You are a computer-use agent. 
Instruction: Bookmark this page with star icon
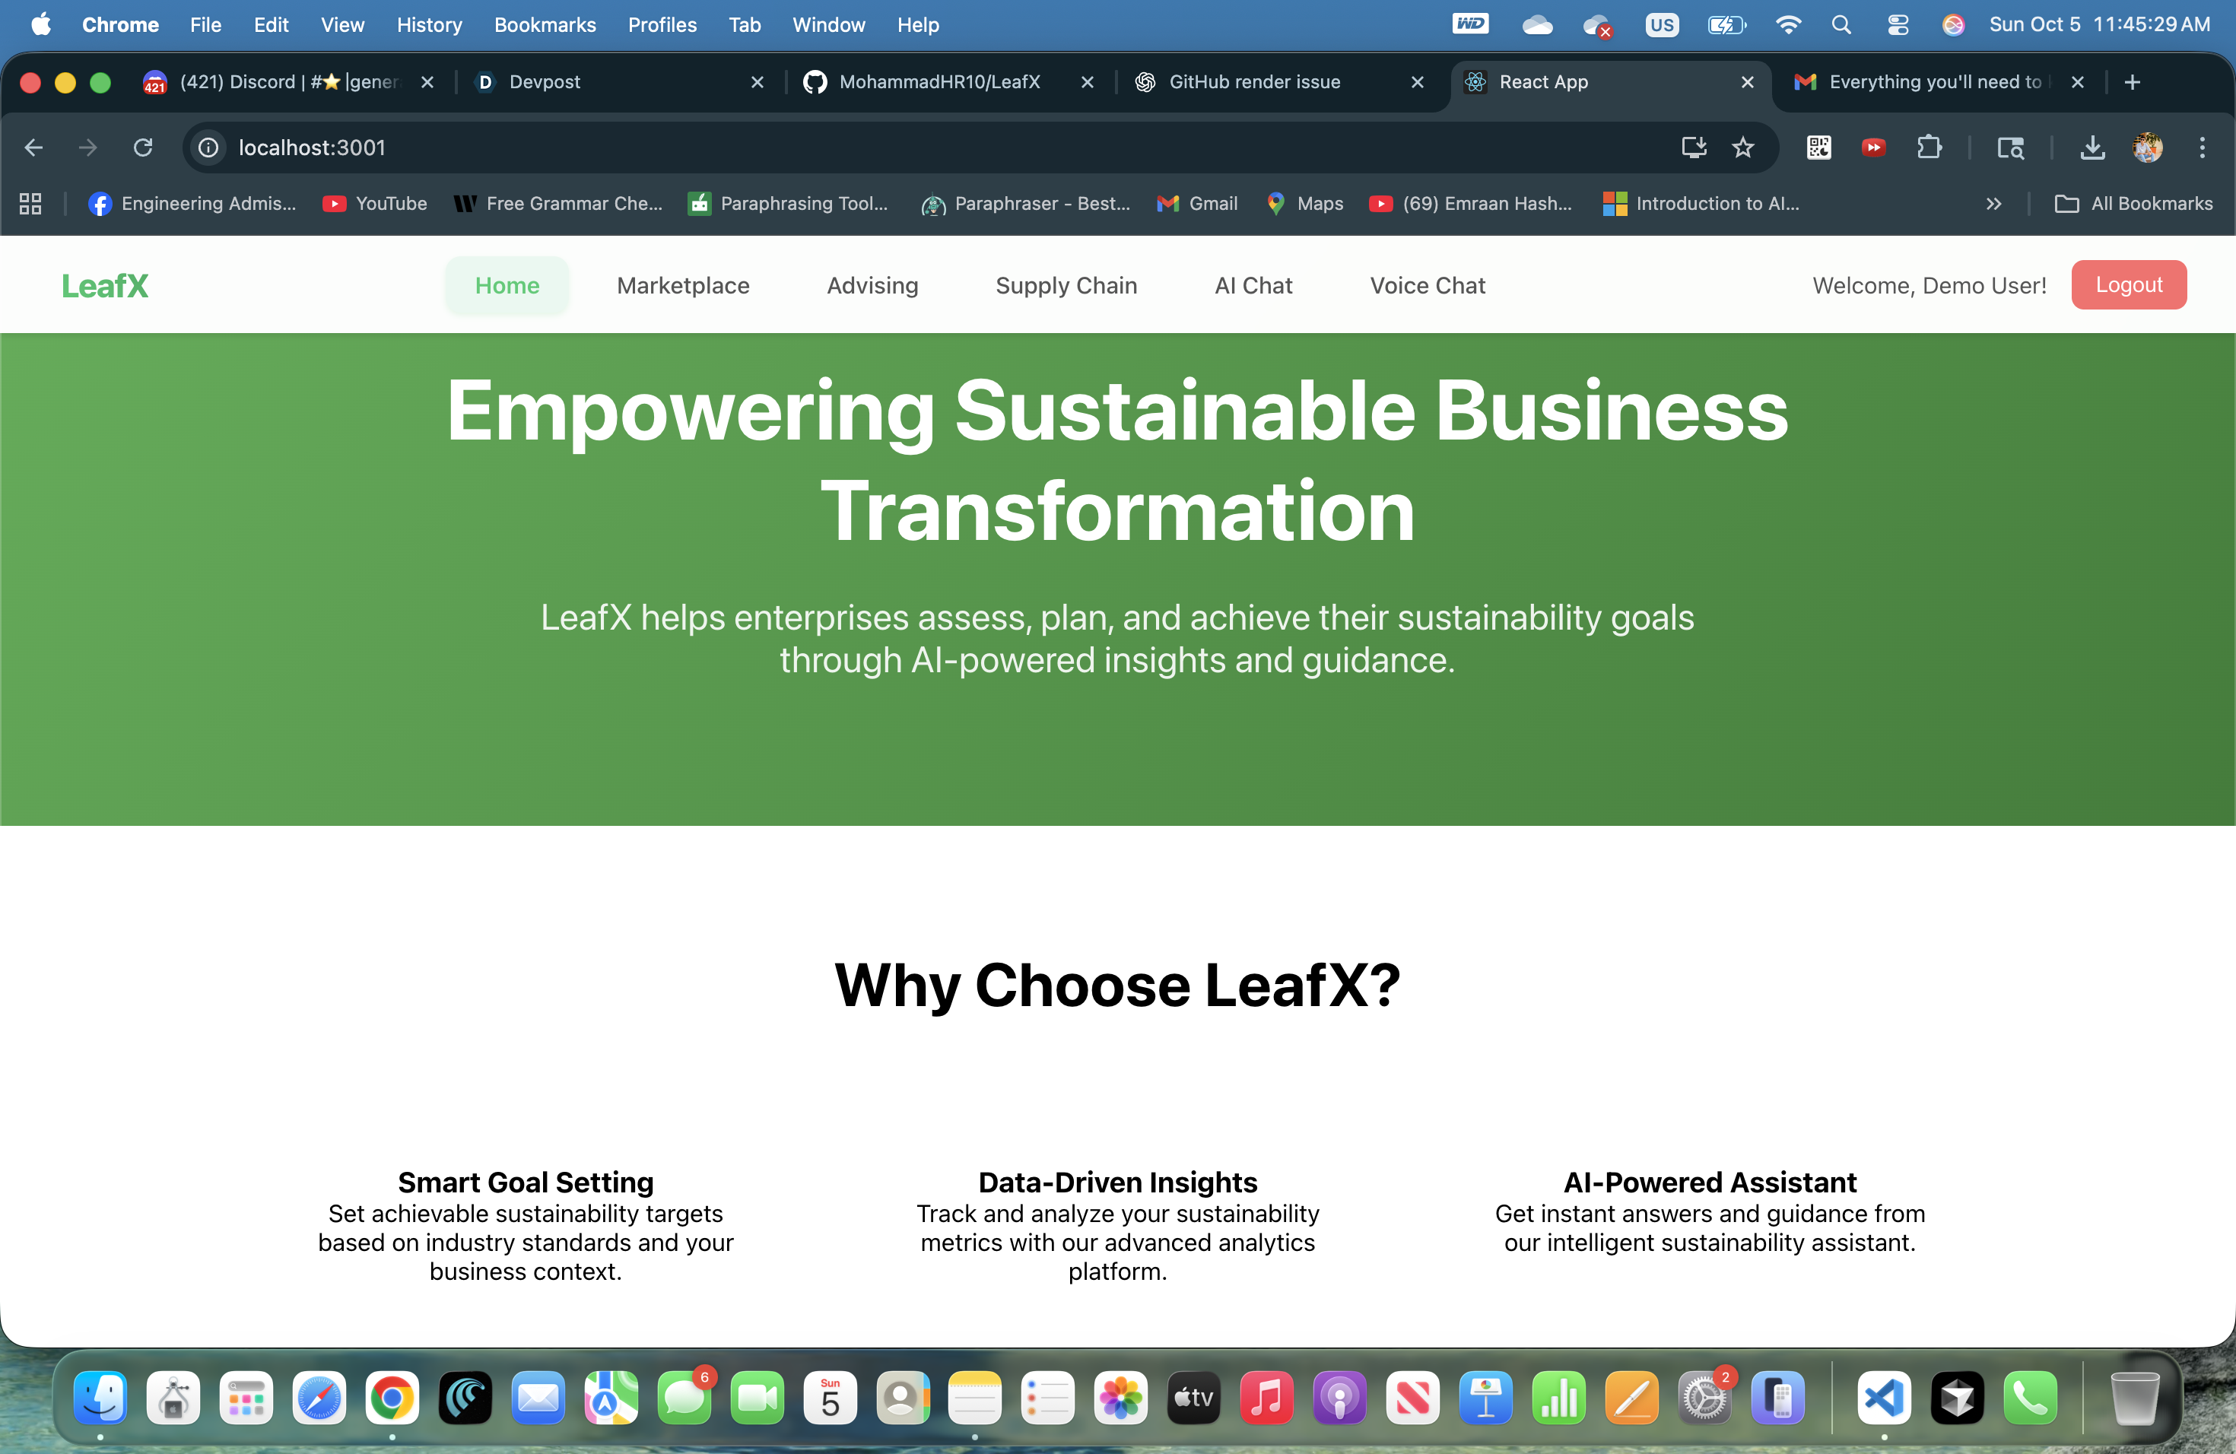pyautogui.click(x=1742, y=148)
